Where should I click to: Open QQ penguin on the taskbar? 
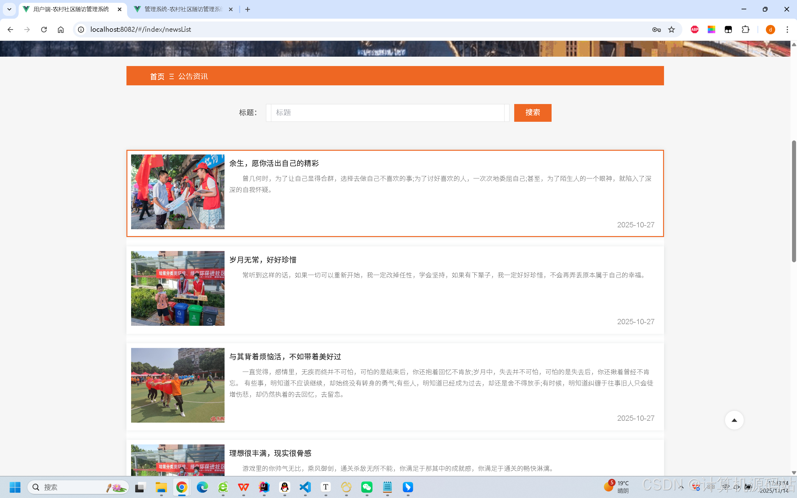[x=285, y=487]
